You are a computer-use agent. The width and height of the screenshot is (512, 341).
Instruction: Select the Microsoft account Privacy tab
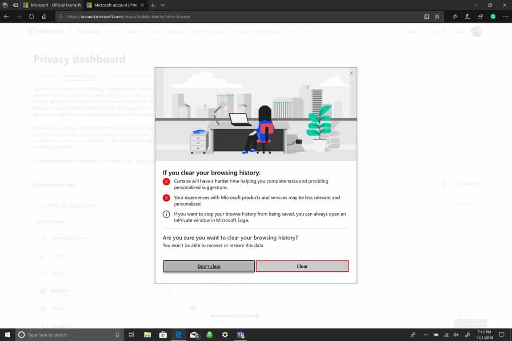pos(112,5)
